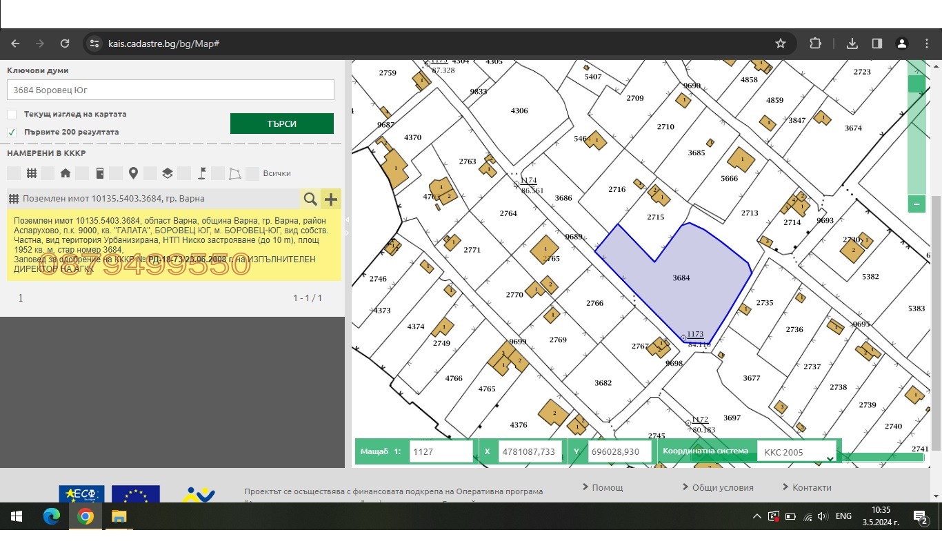Image resolution: width=942 pixels, height=548 pixels.
Task: Open Координатна система KKC 2005 dropdown
Action: [x=796, y=453]
